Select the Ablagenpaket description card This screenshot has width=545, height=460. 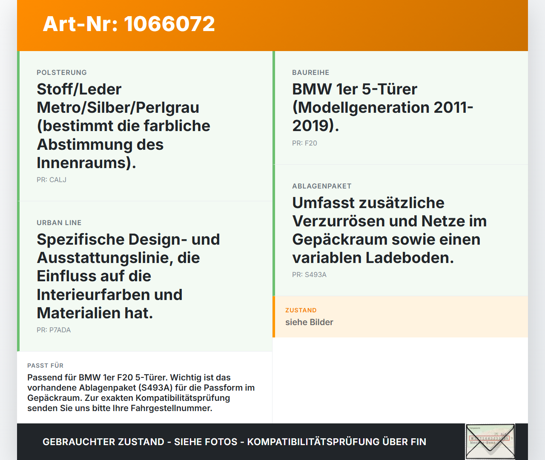pyautogui.click(x=400, y=230)
